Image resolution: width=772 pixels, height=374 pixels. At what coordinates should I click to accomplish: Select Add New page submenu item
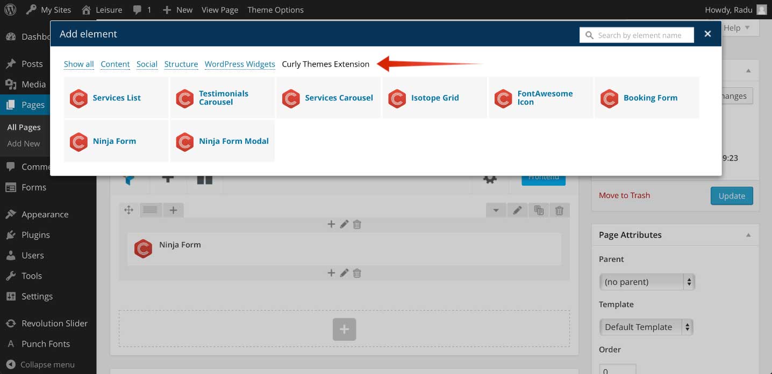coord(24,143)
